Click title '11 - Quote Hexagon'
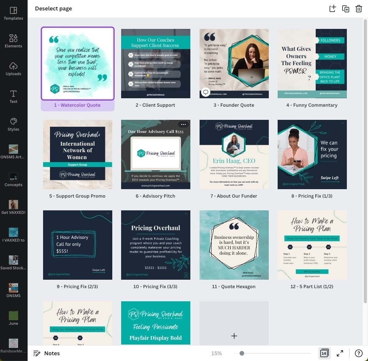 click(234, 286)
